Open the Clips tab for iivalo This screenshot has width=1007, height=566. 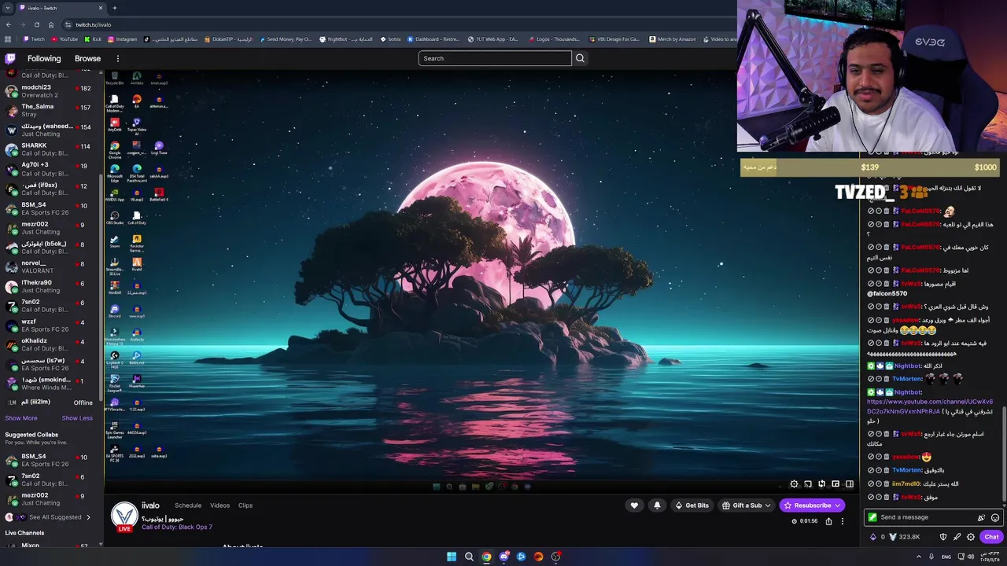coord(245,505)
